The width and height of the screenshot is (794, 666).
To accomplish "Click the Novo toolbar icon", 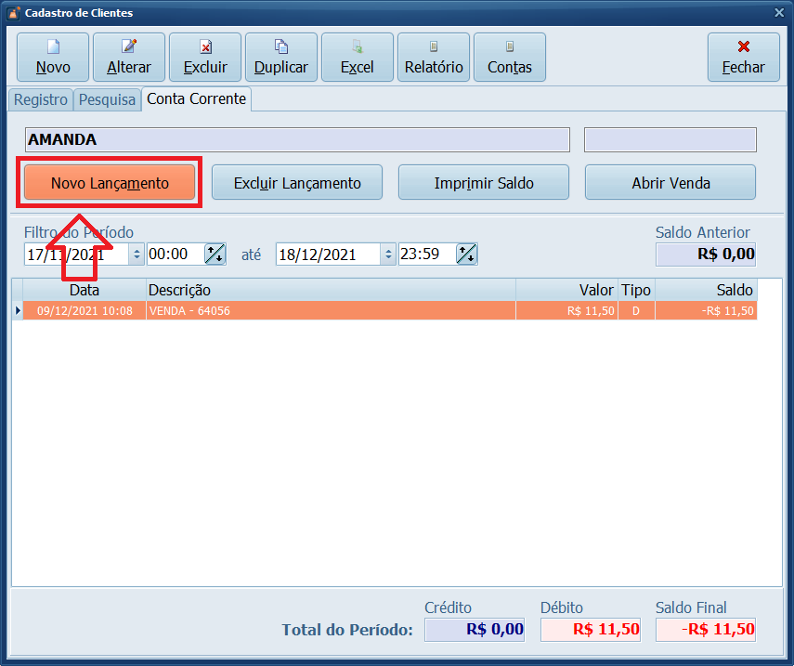I will [x=53, y=46].
